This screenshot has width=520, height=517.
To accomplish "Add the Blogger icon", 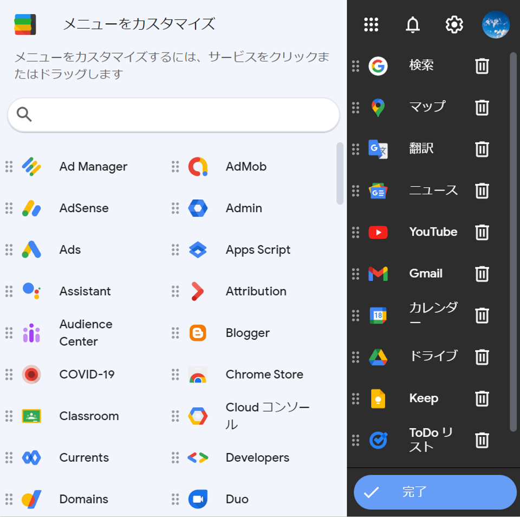I will tap(198, 333).
